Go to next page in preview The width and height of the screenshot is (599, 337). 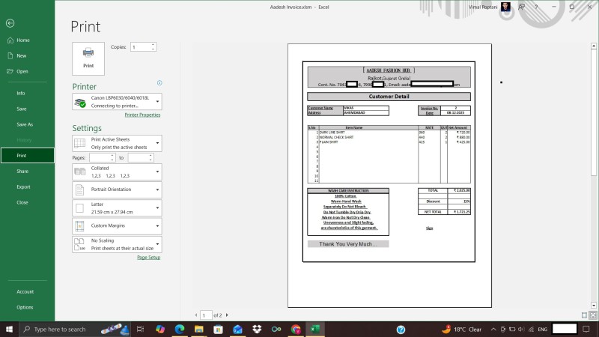tap(227, 315)
